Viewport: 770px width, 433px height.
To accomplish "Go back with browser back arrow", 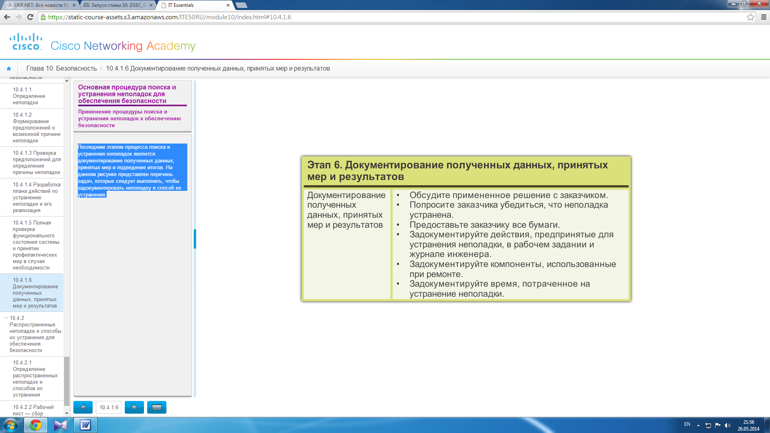I will (7, 17).
